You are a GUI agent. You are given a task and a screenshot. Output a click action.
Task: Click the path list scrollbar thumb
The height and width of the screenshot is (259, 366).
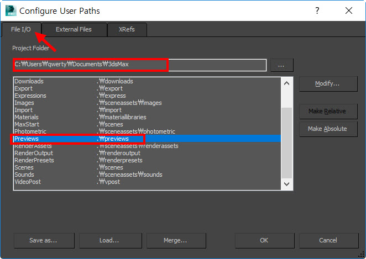click(x=286, y=143)
